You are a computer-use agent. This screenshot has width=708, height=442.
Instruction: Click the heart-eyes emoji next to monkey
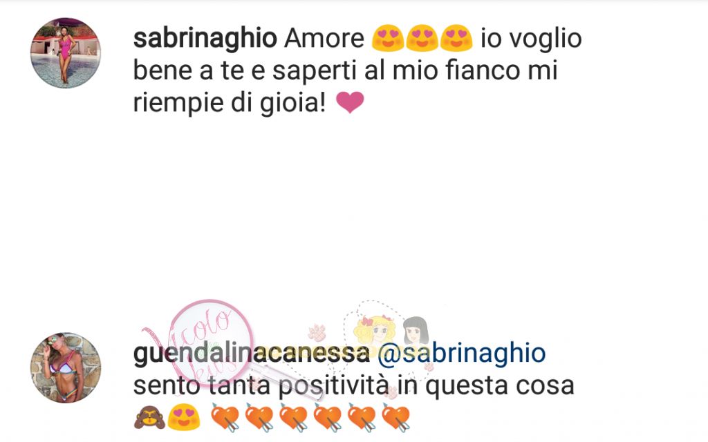(x=184, y=417)
